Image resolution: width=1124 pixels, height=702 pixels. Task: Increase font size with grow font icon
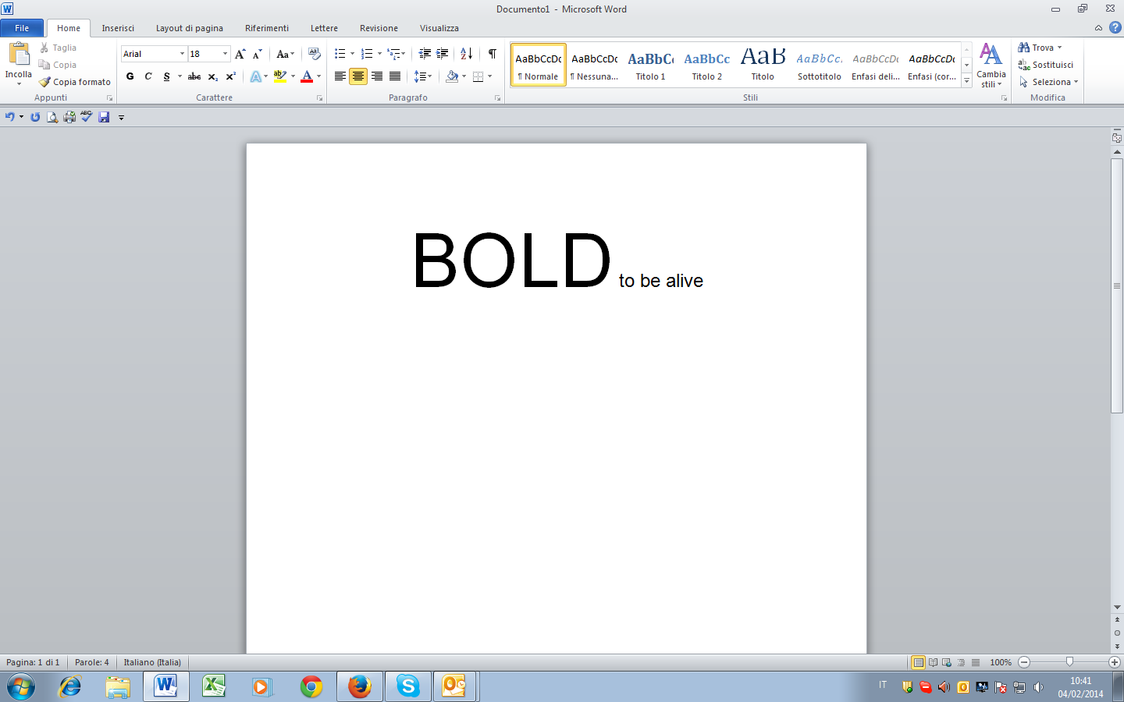(x=240, y=54)
